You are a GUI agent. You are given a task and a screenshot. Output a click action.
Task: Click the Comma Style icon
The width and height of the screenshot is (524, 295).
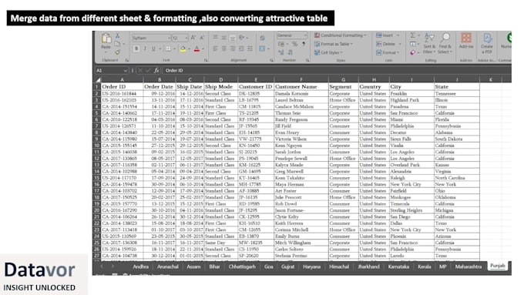pos(304,44)
